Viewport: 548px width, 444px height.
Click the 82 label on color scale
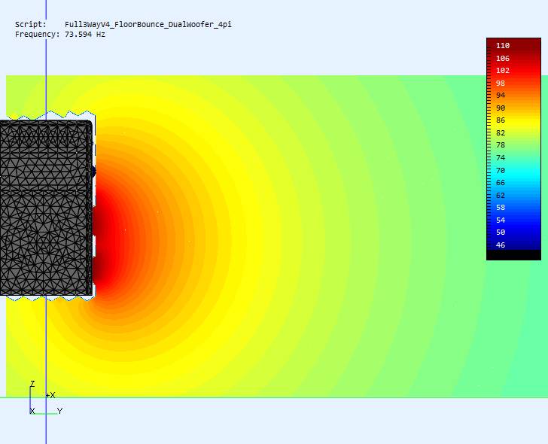click(501, 132)
